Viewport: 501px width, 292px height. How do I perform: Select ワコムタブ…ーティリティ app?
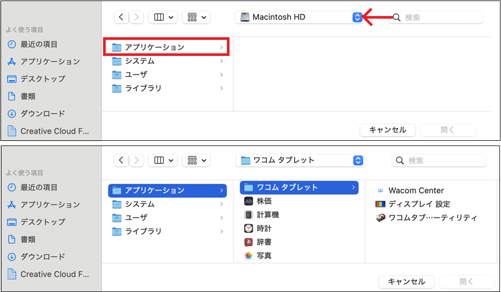tap(426, 218)
